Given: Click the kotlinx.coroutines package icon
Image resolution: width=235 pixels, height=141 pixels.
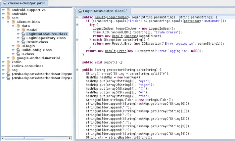Looking at the screenshot, I should click(8, 66).
